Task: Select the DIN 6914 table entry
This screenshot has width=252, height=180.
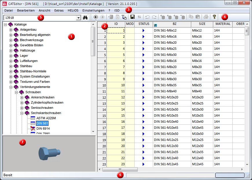Action: click(x=43, y=128)
